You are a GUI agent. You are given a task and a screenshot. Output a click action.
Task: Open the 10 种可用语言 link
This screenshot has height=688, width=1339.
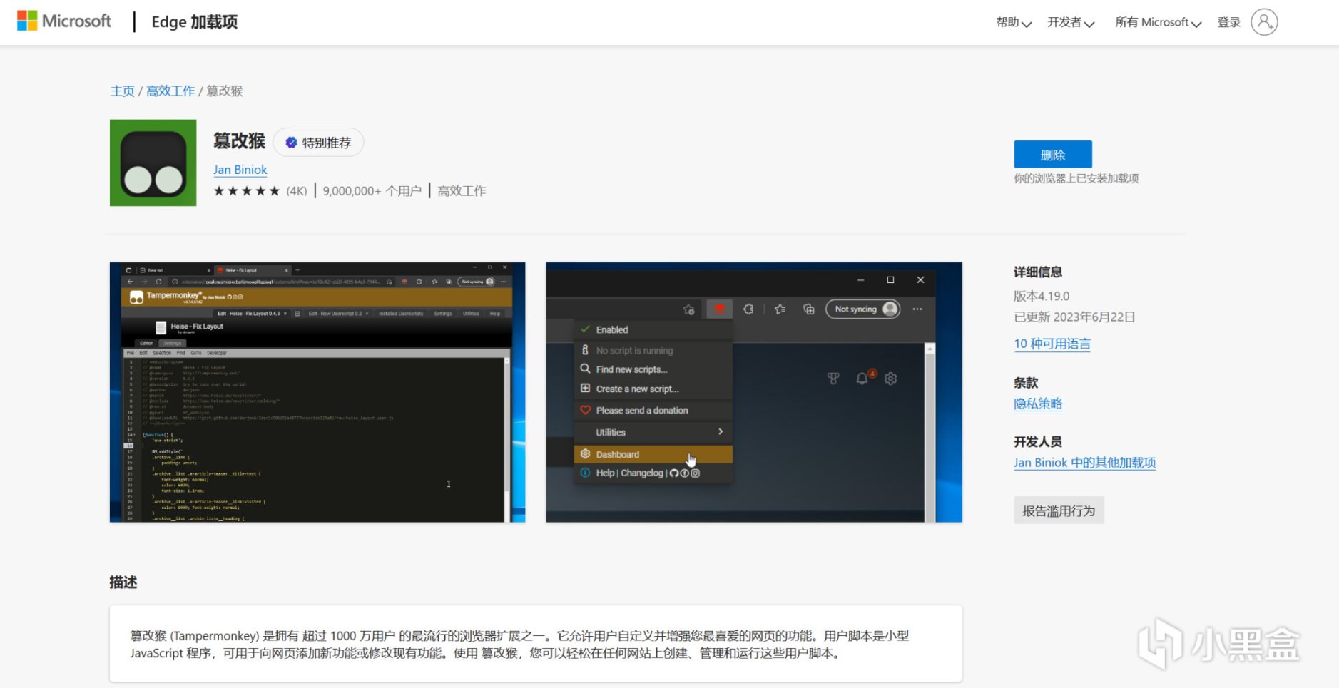click(x=1052, y=344)
